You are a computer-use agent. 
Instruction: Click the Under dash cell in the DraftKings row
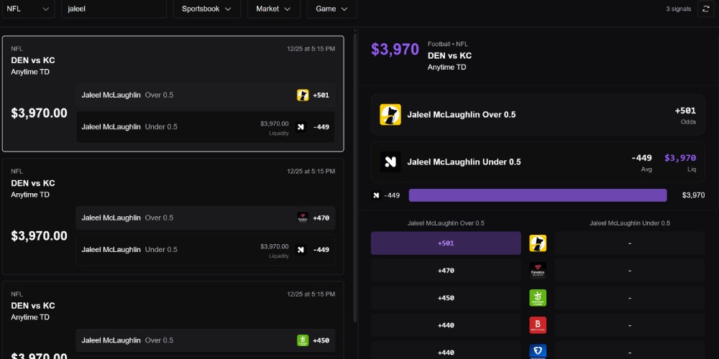pyautogui.click(x=630, y=298)
